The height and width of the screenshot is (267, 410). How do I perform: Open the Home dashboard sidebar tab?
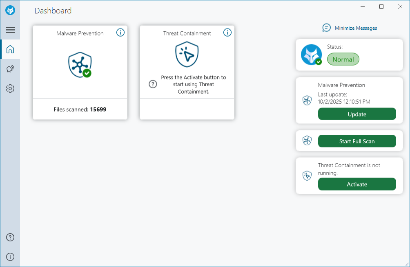click(10, 50)
